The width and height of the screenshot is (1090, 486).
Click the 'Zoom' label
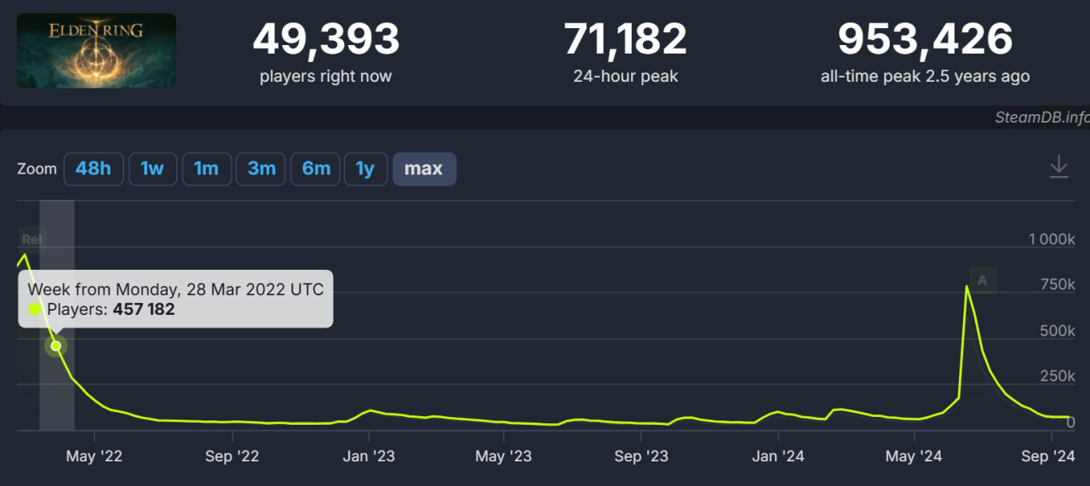[x=37, y=169]
